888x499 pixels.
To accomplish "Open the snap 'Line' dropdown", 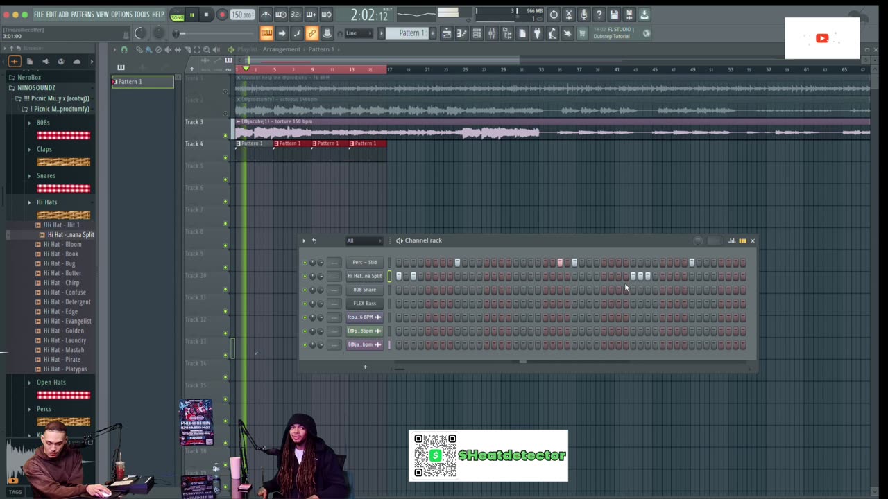I will click(358, 33).
